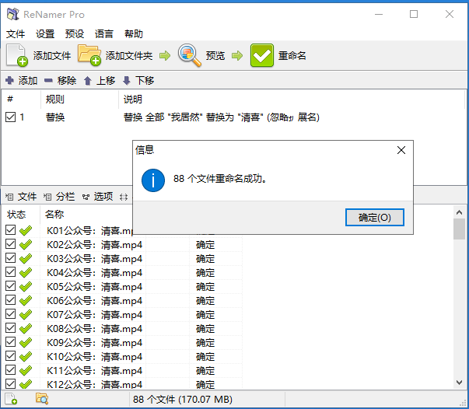Image resolution: width=469 pixels, height=409 pixels.
Task: Click the minus icon to remove rule
Action: pos(48,80)
